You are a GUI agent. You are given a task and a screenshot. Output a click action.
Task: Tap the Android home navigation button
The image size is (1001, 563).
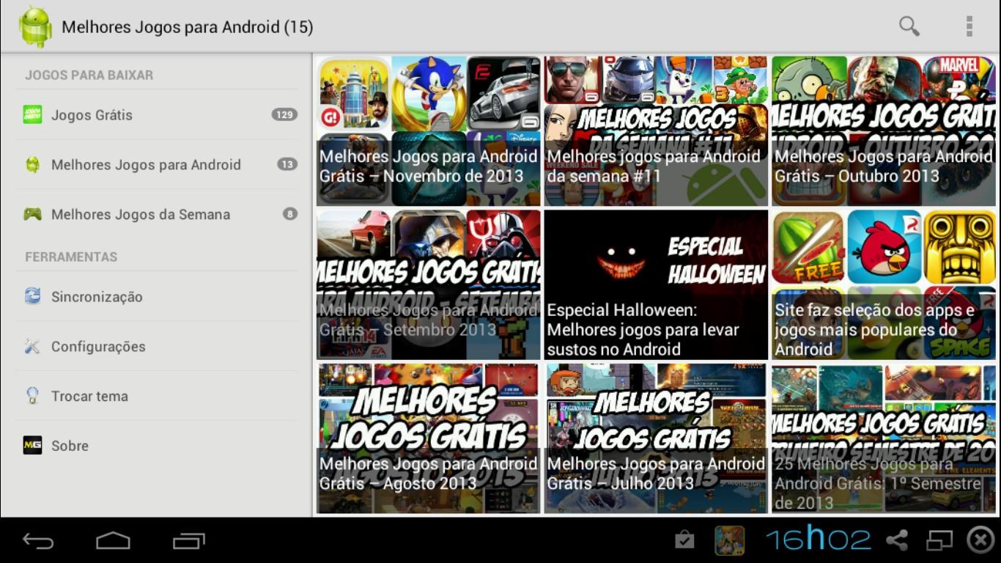[113, 541]
